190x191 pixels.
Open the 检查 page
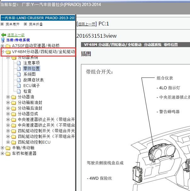click(27, 91)
